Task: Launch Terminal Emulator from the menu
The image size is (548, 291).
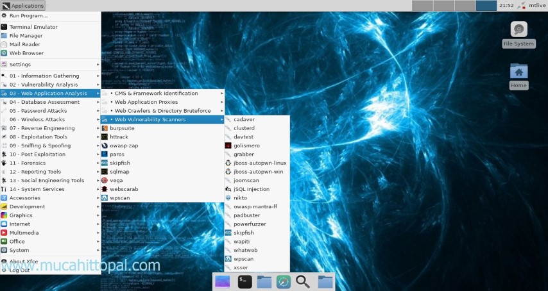Action: (51, 27)
